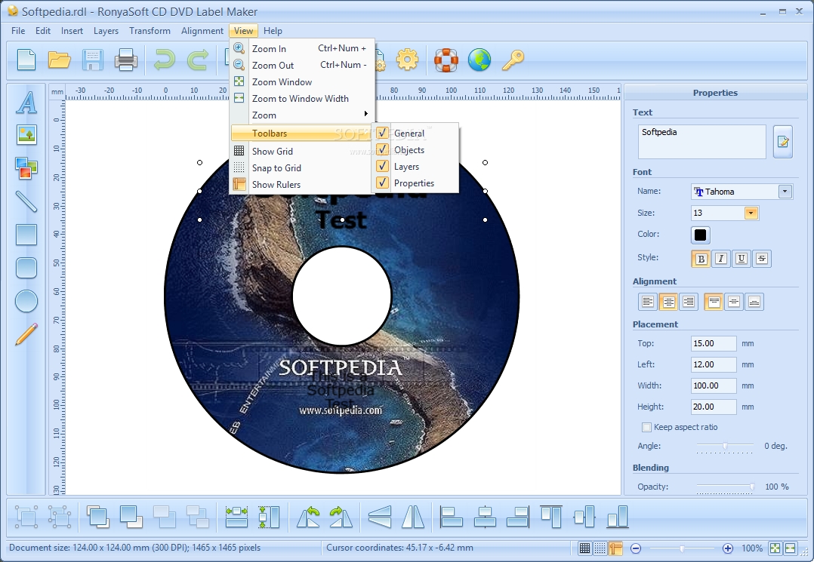Screen dimensions: 814x562
Task: Click the Flip Horizontal icon
Action: coord(413,517)
